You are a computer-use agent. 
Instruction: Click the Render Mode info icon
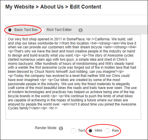click(x=61, y=128)
